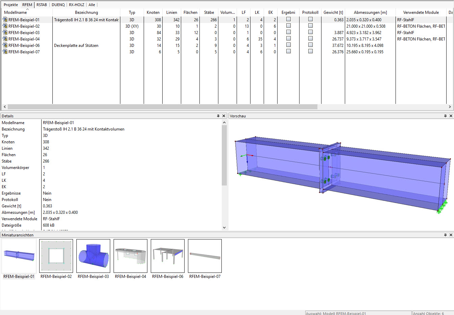Sort by the Stäbe column header
The width and height of the screenshot is (454, 315).
[209, 12]
